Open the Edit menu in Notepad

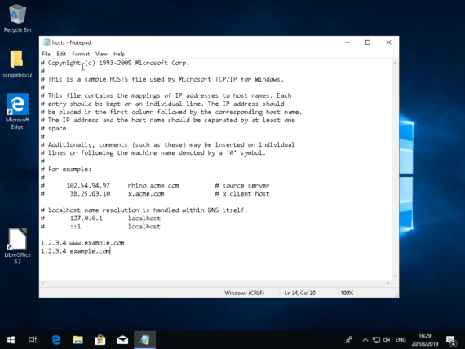tap(61, 54)
